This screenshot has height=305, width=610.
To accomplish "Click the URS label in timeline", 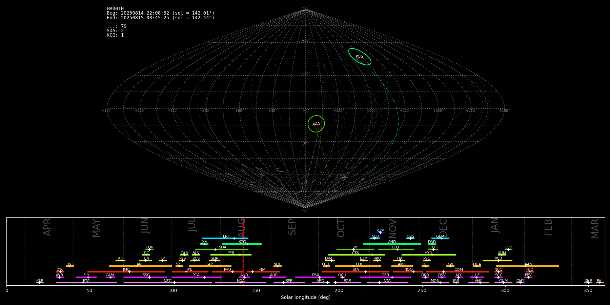I will [455, 281].
